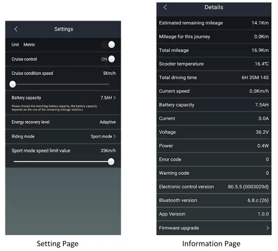Adjust the Cruise condition speed slider handle
The width and height of the screenshot is (278, 251).
point(12,84)
